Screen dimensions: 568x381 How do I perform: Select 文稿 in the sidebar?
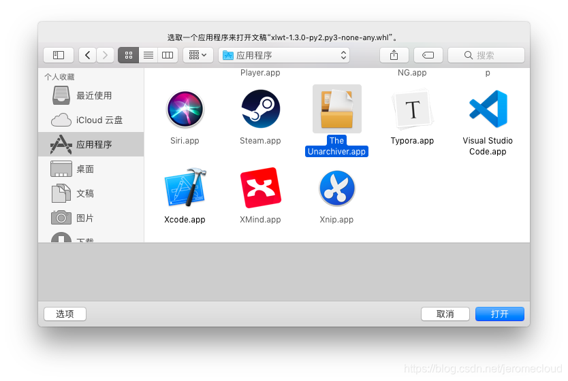[91, 193]
